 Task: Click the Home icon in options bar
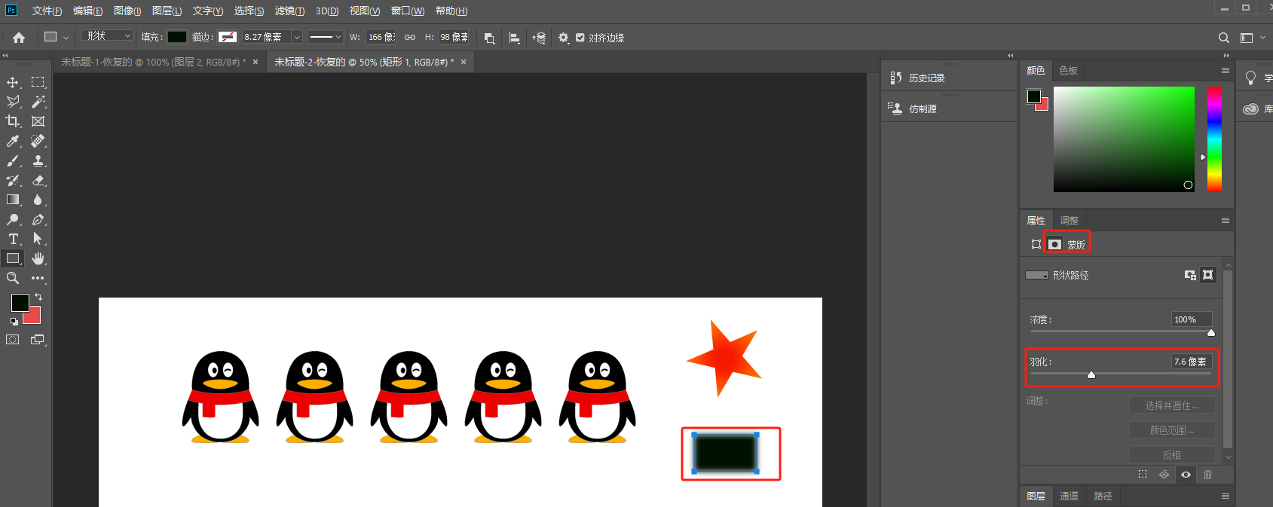pyautogui.click(x=19, y=37)
